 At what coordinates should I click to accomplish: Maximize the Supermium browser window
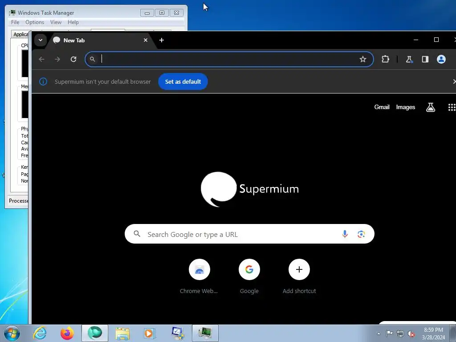(436, 40)
